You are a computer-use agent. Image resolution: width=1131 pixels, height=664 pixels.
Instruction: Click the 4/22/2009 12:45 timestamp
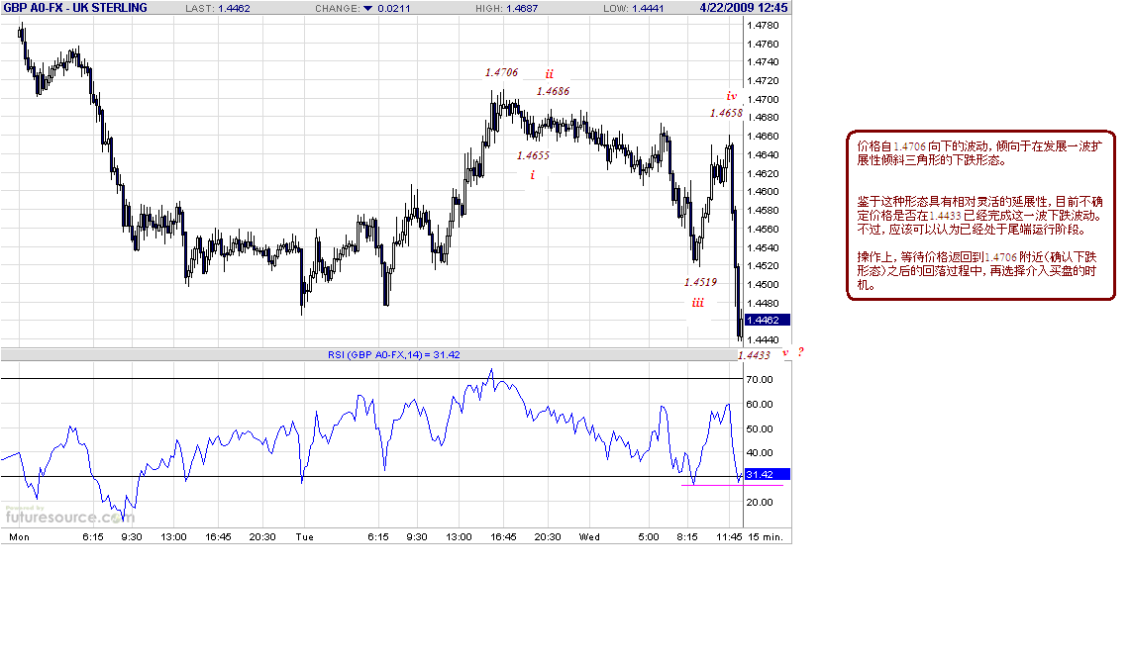pyautogui.click(x=744, y=8)
